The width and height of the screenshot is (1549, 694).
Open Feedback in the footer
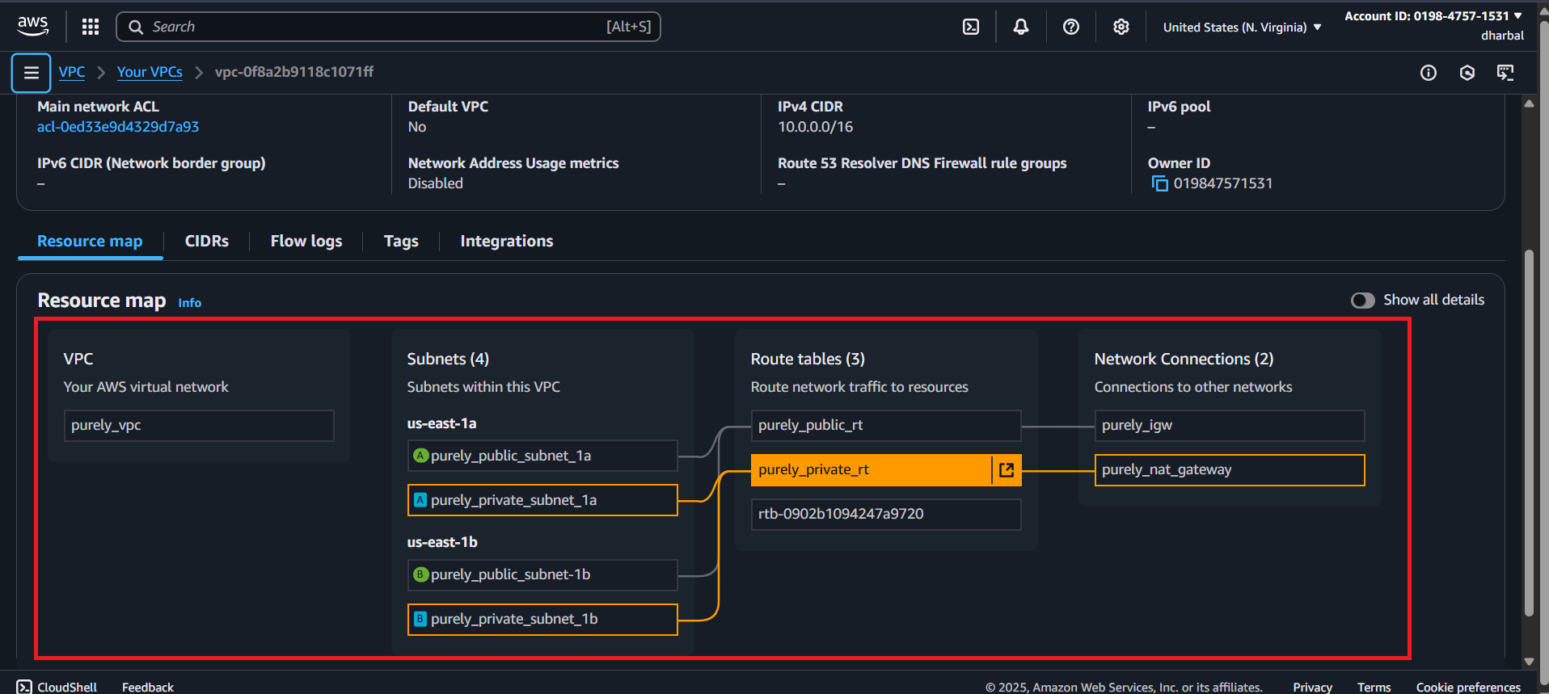pos(148,687)
